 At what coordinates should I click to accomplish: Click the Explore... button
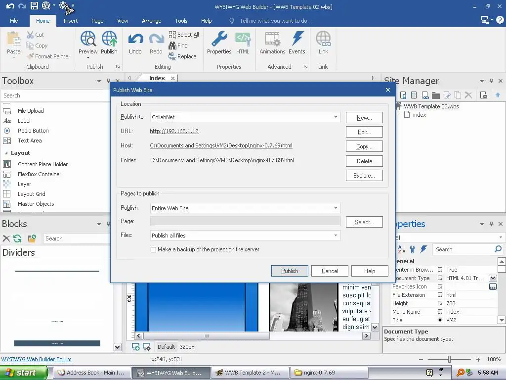364,176
